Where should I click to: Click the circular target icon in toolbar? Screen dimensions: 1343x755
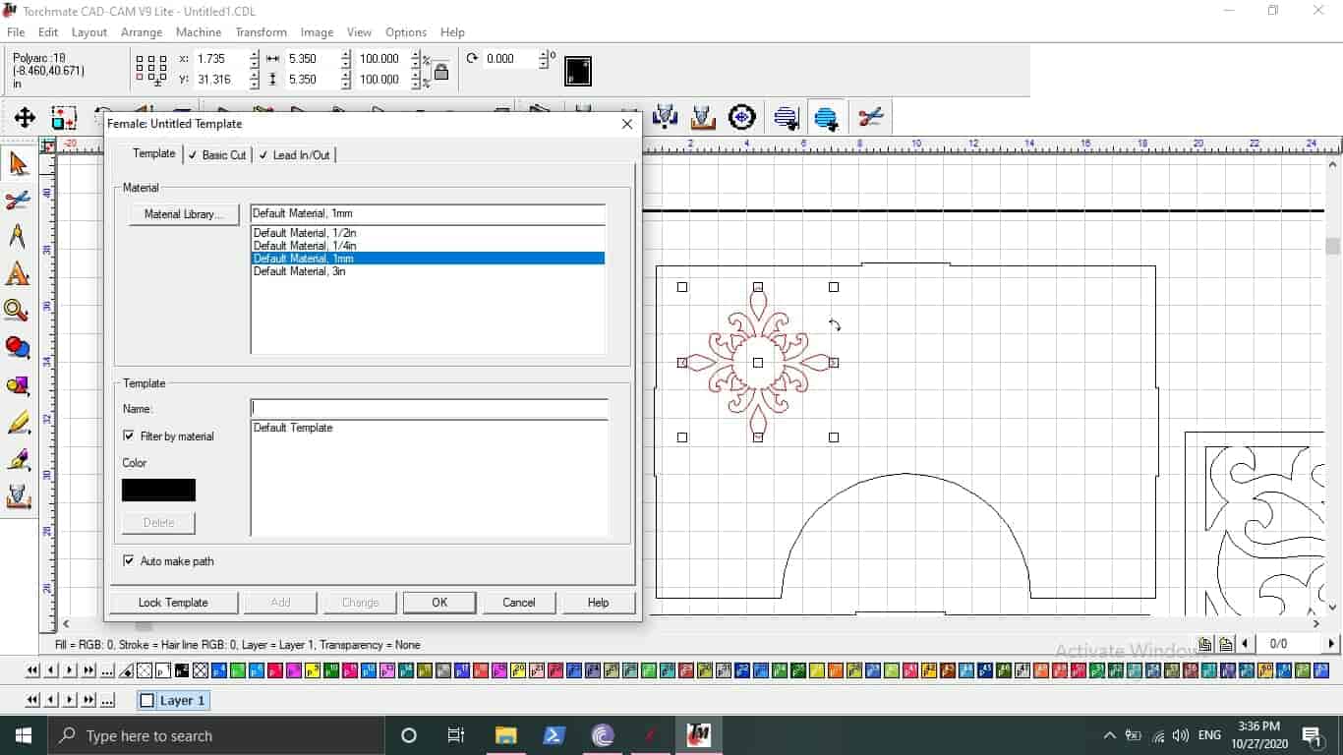click(x=742, y=118)
